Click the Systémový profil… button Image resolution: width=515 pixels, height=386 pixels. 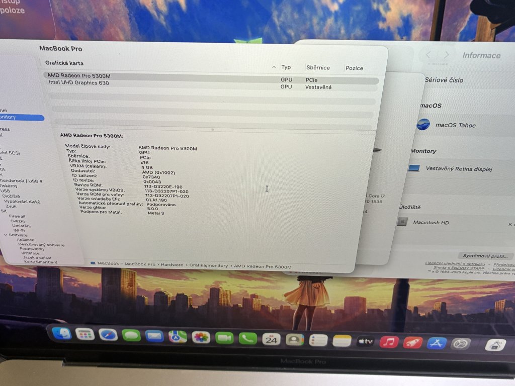click(x=485, y=256)
